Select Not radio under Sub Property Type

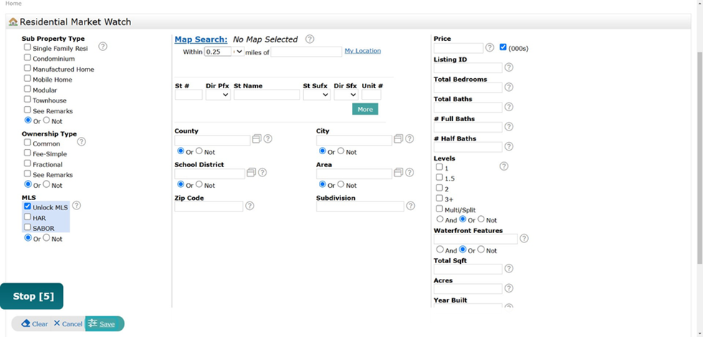point(46,120)
